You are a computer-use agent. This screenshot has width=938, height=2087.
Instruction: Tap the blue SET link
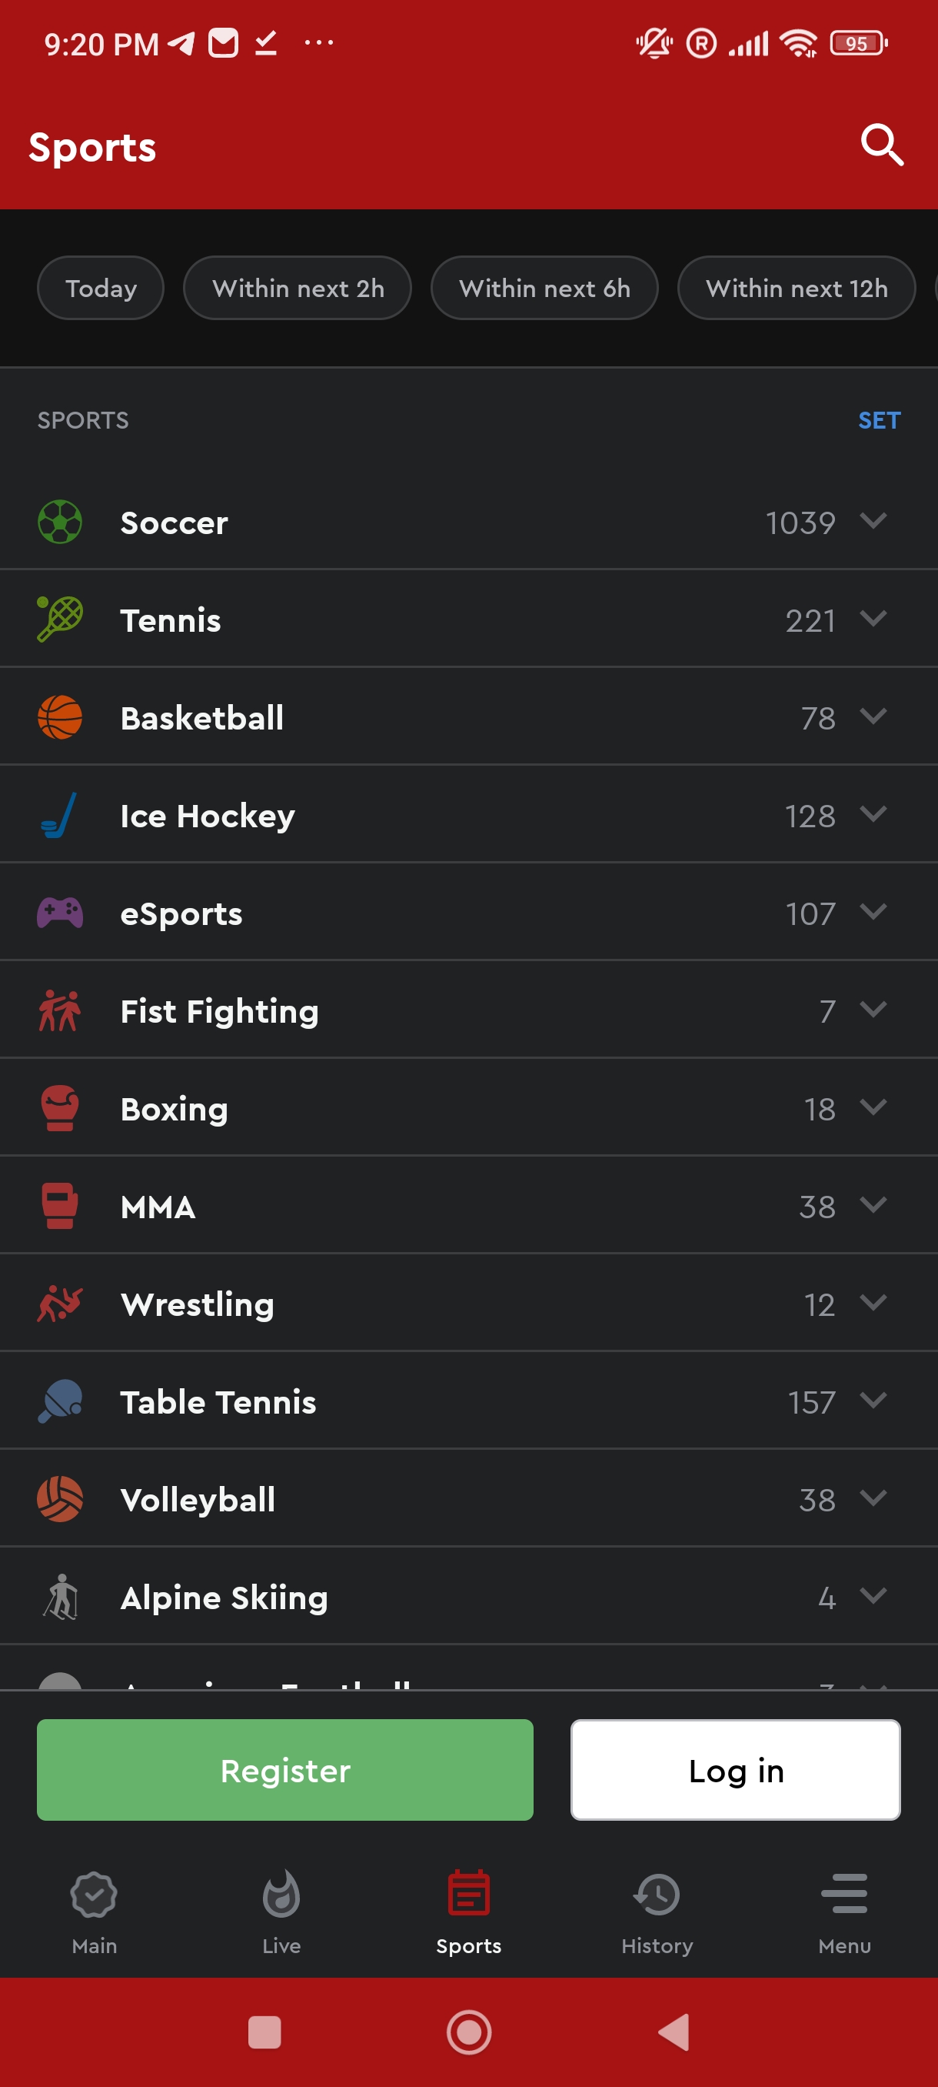click(x=879, y=420)
